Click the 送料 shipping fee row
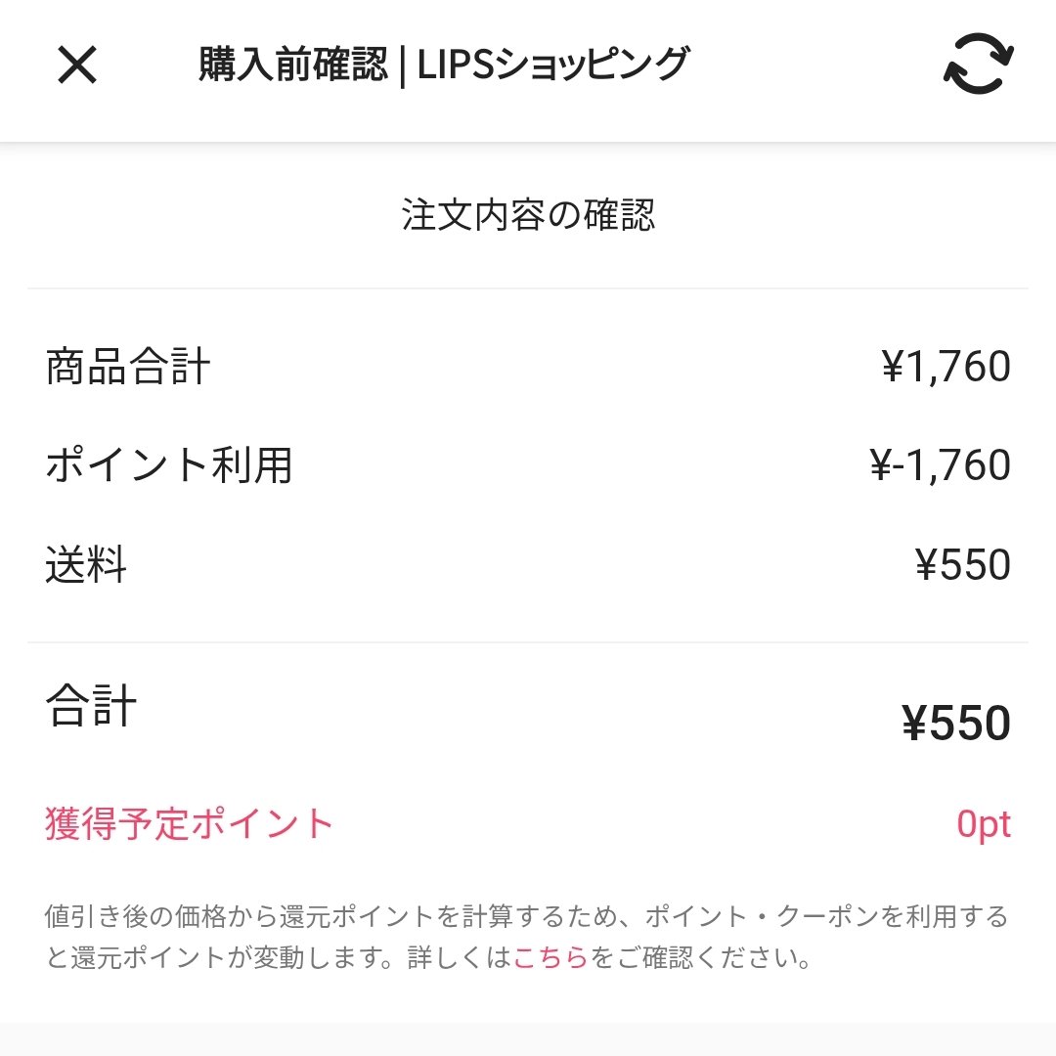 click(x=86, y=564)
